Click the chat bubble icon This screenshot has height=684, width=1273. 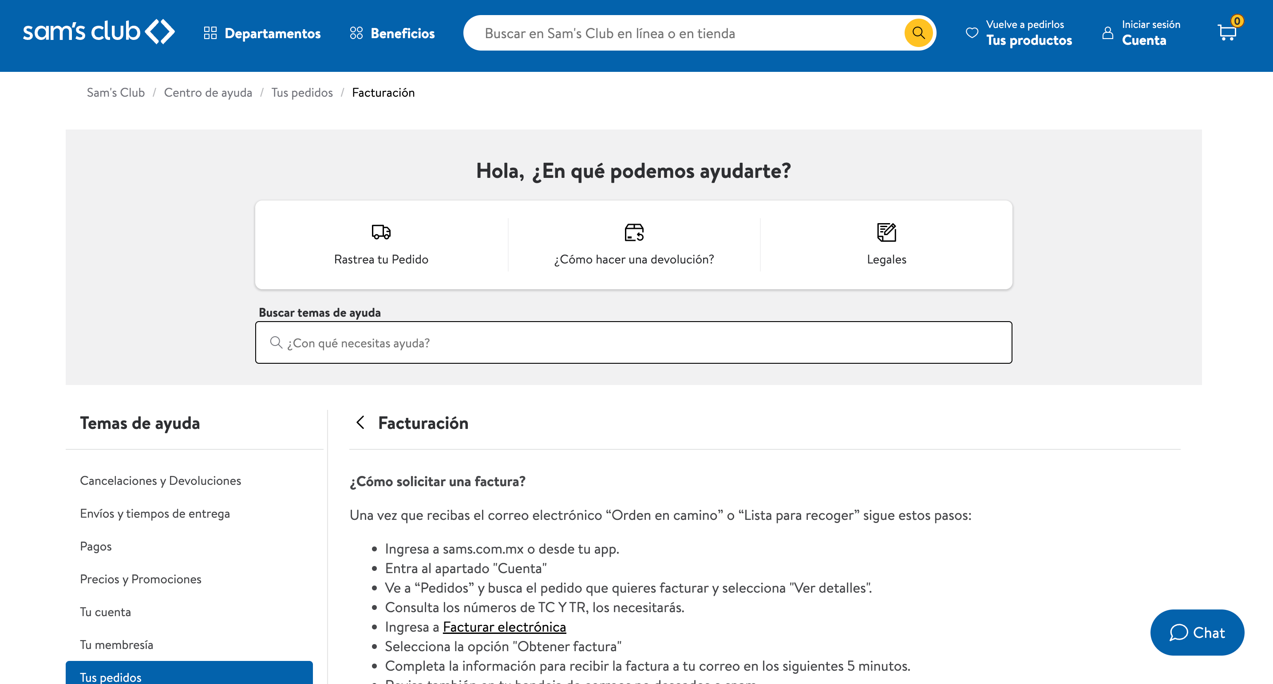[1178, 632]
